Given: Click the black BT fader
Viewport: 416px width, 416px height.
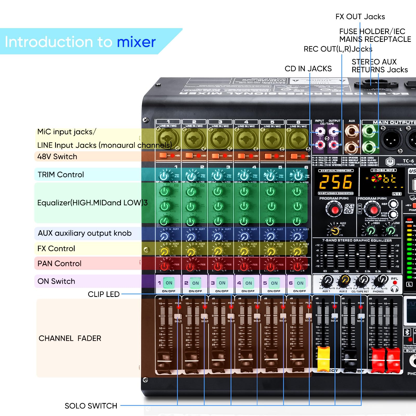Looking at the screenshot, I should tap(350, 360).
